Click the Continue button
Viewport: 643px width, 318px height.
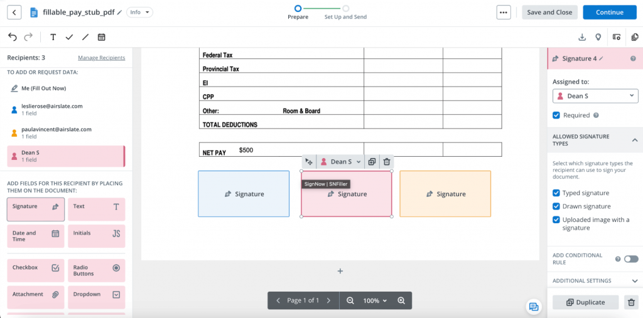click(x=609, y=13)
